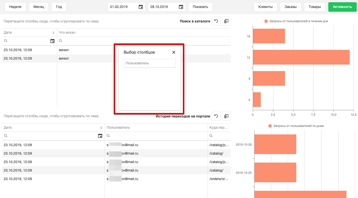Open filter options in 'Куда пер...' column
Screen dimensions: 358x198
(211, 136)
